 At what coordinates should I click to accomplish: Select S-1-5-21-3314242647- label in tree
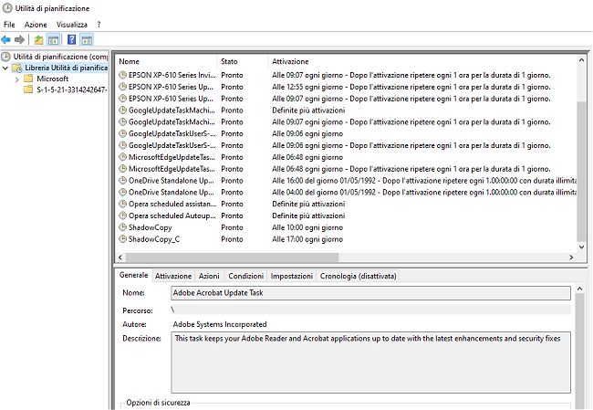(72, 89)
